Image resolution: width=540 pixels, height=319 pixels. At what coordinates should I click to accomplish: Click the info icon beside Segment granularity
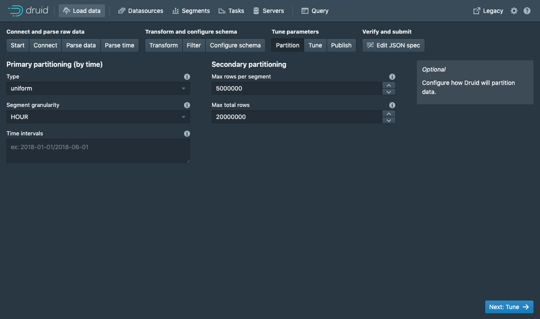187,105
